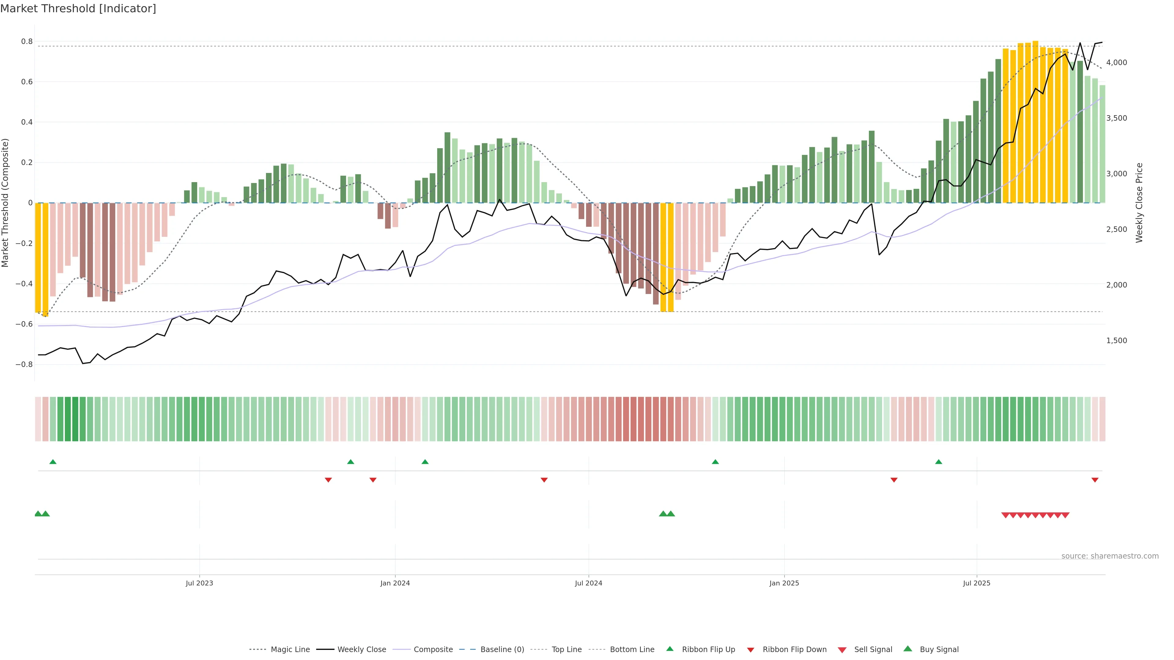Click the leftmost red Sell Signal triangle

(x=1005, y=515)
